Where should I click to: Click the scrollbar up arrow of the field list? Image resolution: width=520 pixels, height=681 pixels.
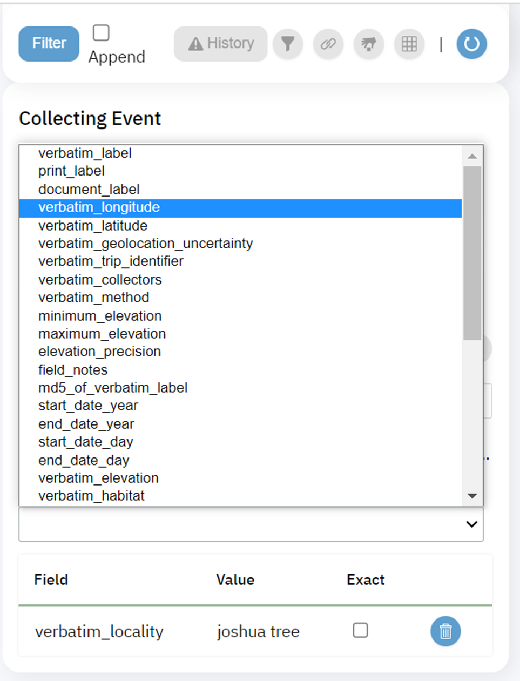pyautogui.click(x=472, y=156)
